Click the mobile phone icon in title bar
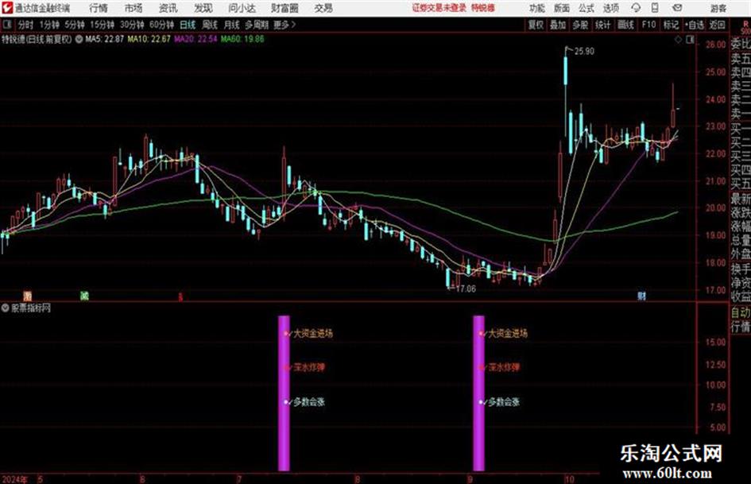Viewport: 751px width, 484px height. [x=655, y=8]
